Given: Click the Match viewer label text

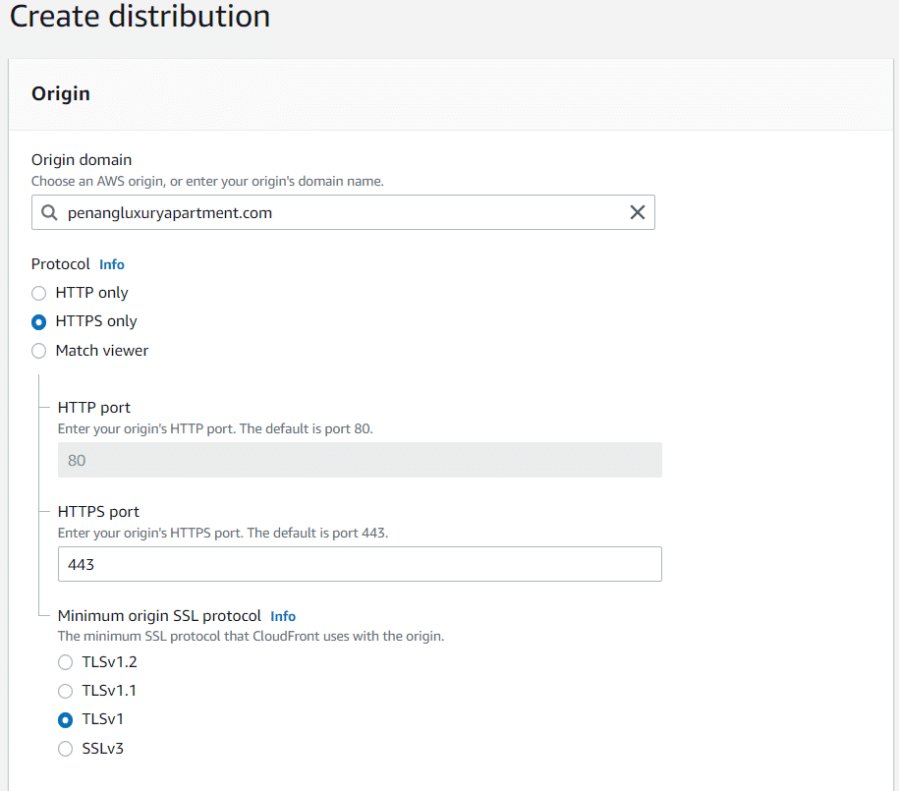Looking at the screenshot, I should [102, 351].
